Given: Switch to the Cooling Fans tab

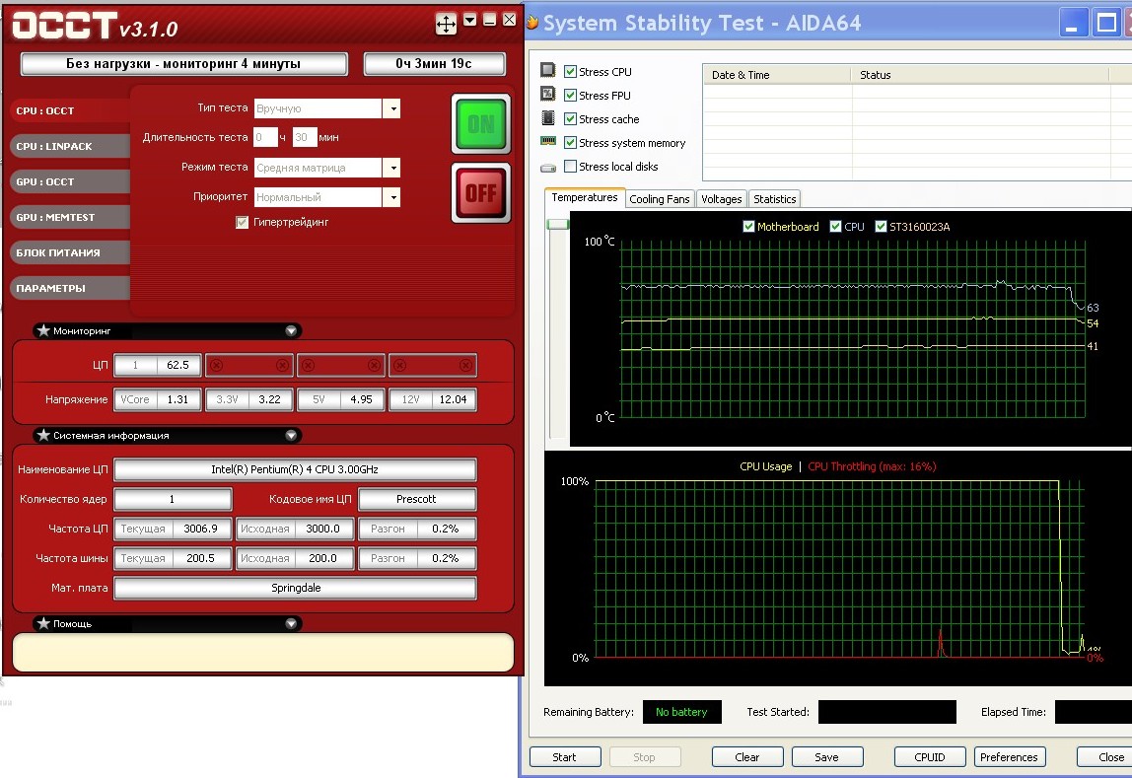Looking at the screenshot, I should (659, 199).
